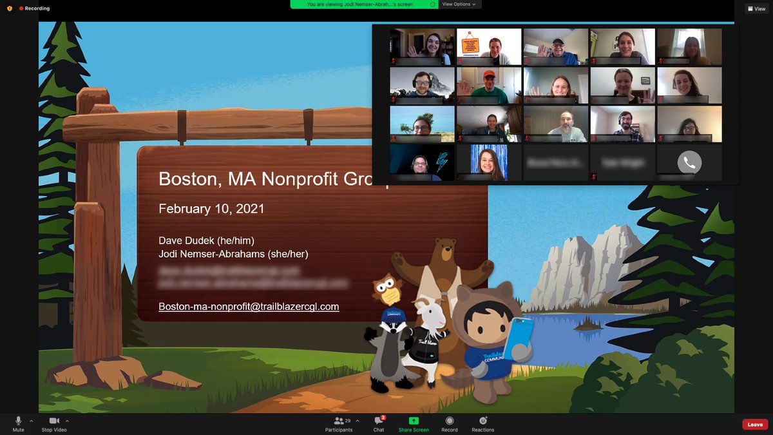Click the smiley icon in the green banner
The width and height of the screenshot is (773, 435).
pyautogui.click(x=433, y=5)
